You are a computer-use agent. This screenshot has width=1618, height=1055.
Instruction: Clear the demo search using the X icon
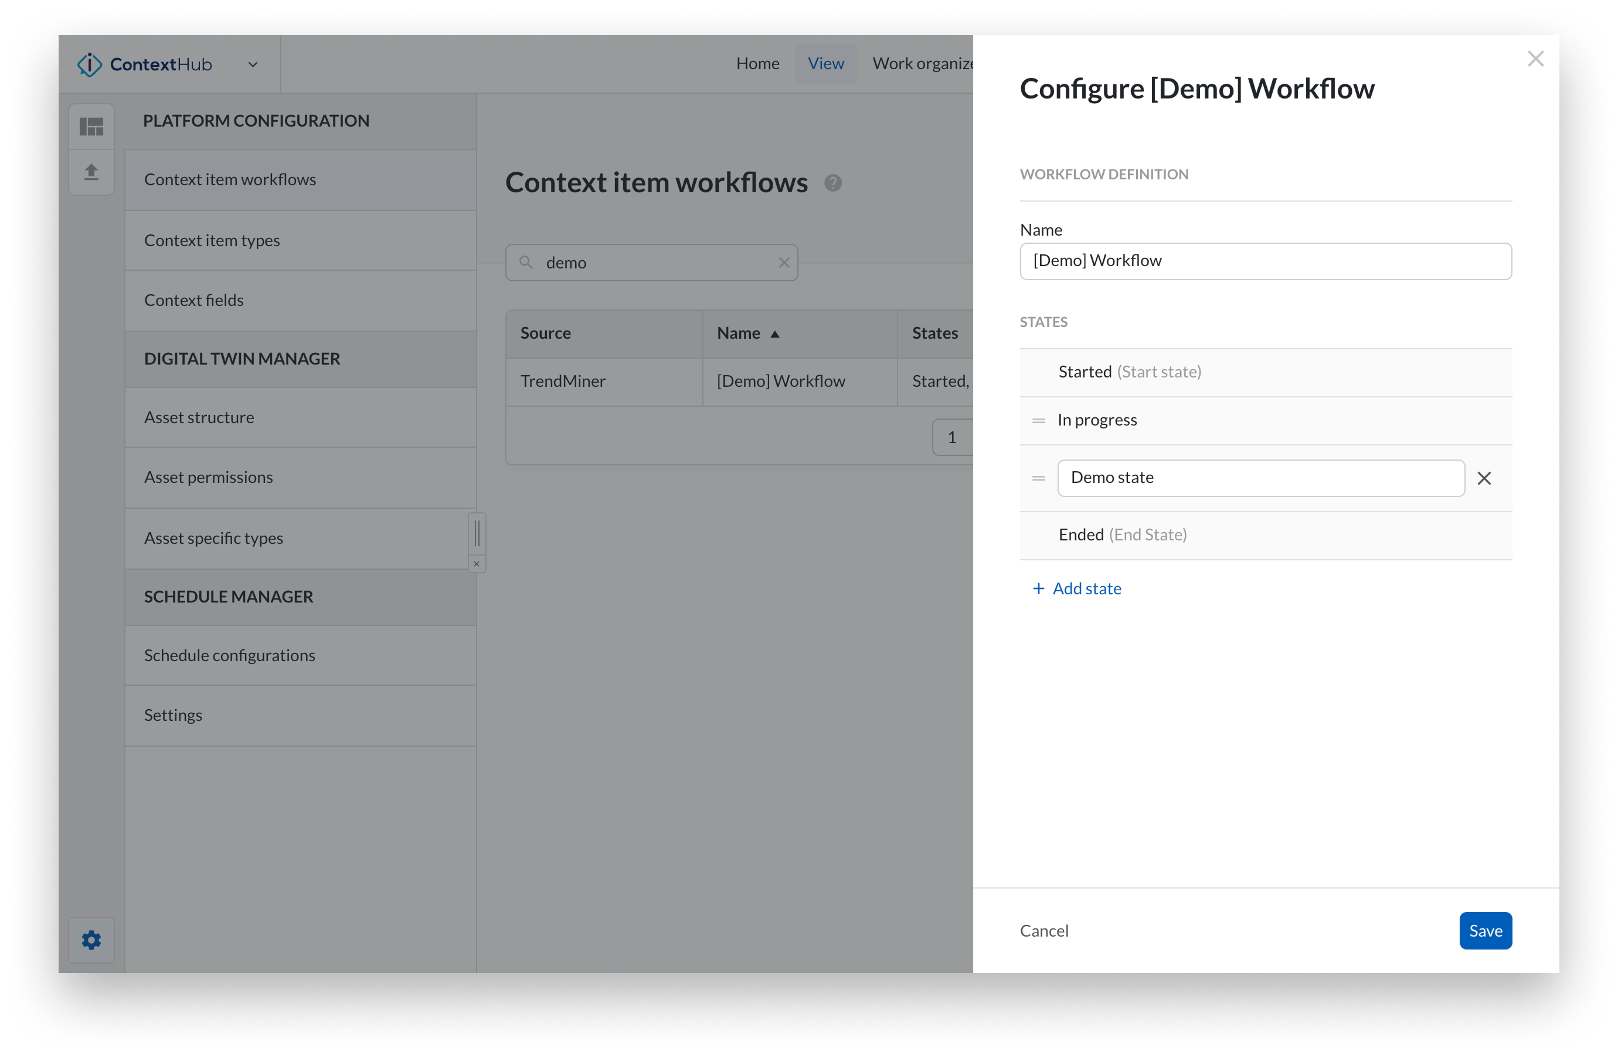(783, 263)
